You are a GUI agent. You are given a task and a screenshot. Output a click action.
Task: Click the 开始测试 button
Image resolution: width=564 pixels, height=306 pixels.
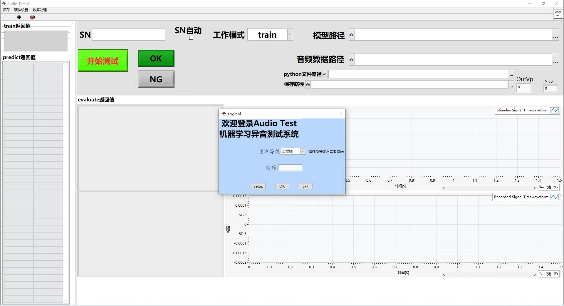pos(103,61)
